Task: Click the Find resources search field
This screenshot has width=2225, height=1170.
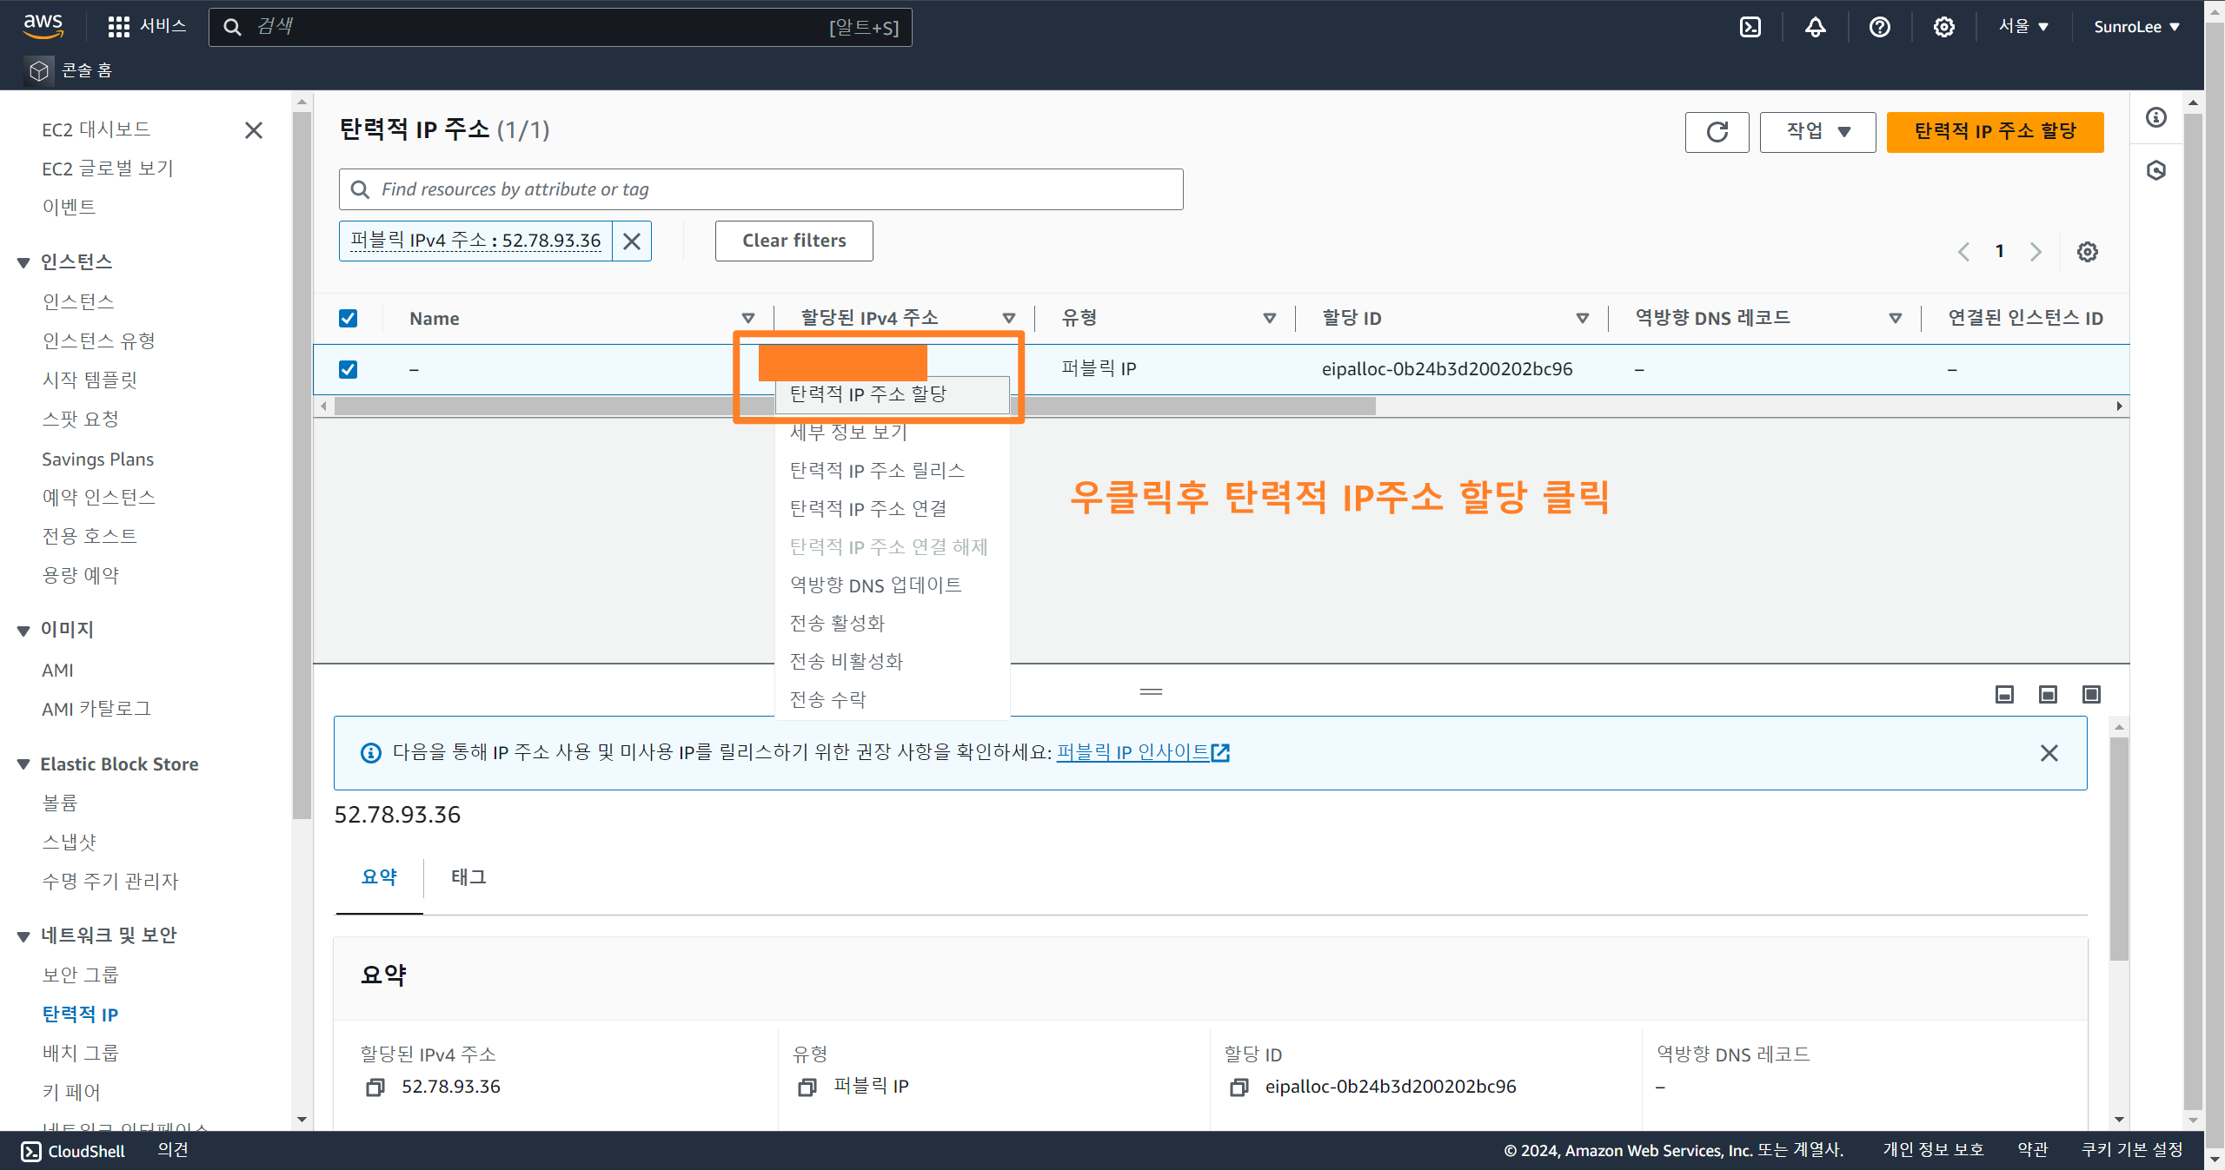Action: (x=760, y=189)
